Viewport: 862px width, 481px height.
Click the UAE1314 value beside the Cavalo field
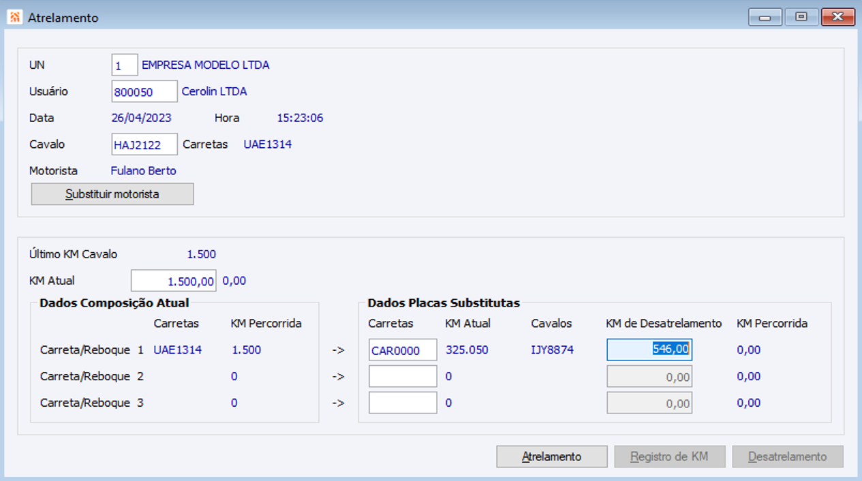tap(268, 144)
